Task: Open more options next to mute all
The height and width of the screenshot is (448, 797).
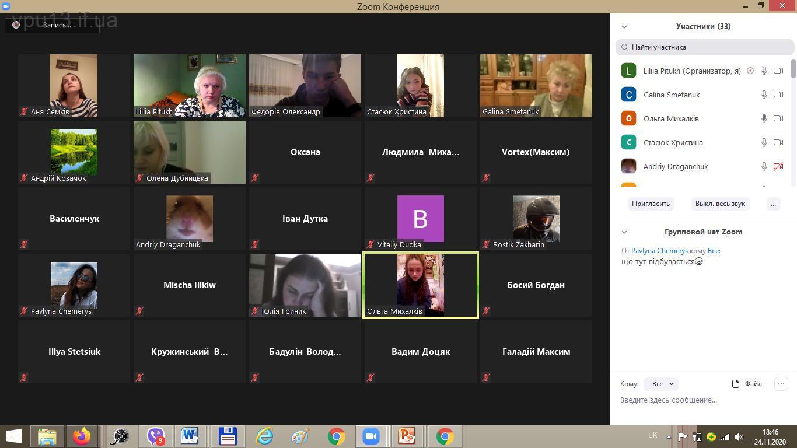Action: [773, 204]
